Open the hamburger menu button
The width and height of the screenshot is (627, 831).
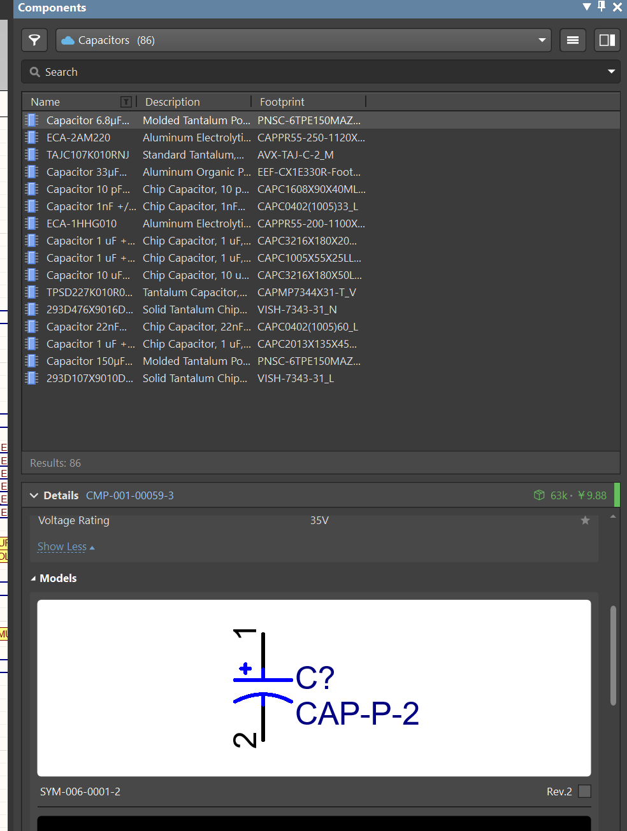[573, 40]
